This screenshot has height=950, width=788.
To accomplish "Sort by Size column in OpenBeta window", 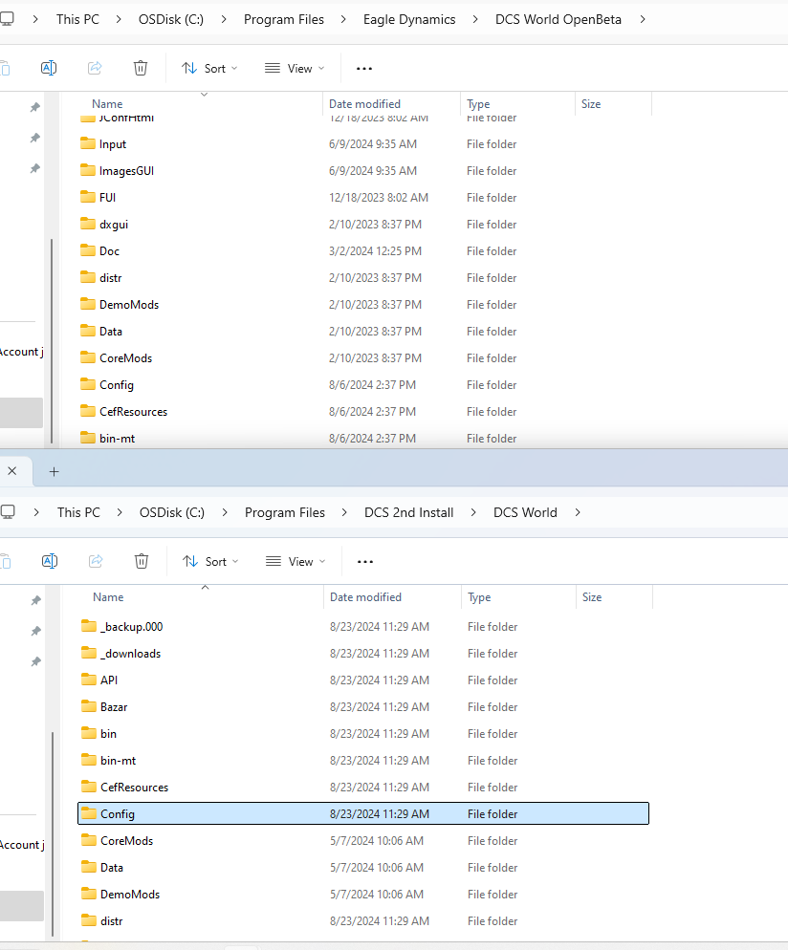I will click(x=591, y=104).
